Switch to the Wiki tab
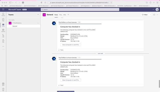The width and height of the screenshot is (160, 92). (64, 15)
